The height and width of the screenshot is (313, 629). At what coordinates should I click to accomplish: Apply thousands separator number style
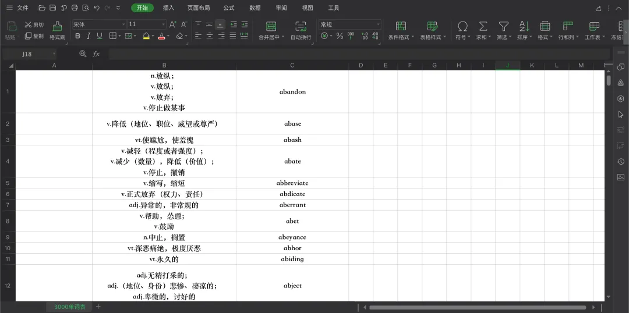click(351, 36)
